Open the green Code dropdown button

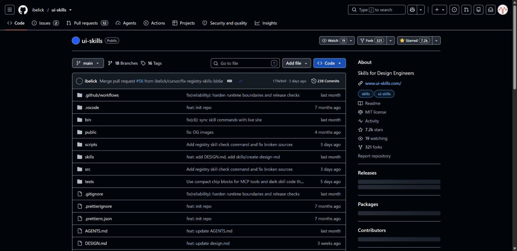click(330, 63)
